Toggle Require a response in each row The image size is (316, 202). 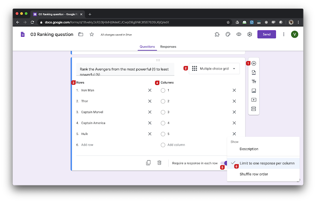pos(225,163)
